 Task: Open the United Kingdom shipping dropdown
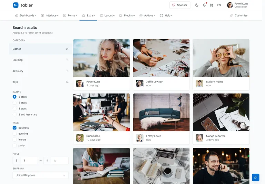pos(41,175)
